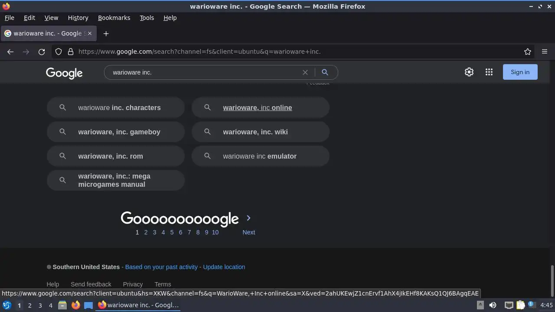Bookmark this page with the star icon
The height and width of the screenshot is (312, 555).
528,52
